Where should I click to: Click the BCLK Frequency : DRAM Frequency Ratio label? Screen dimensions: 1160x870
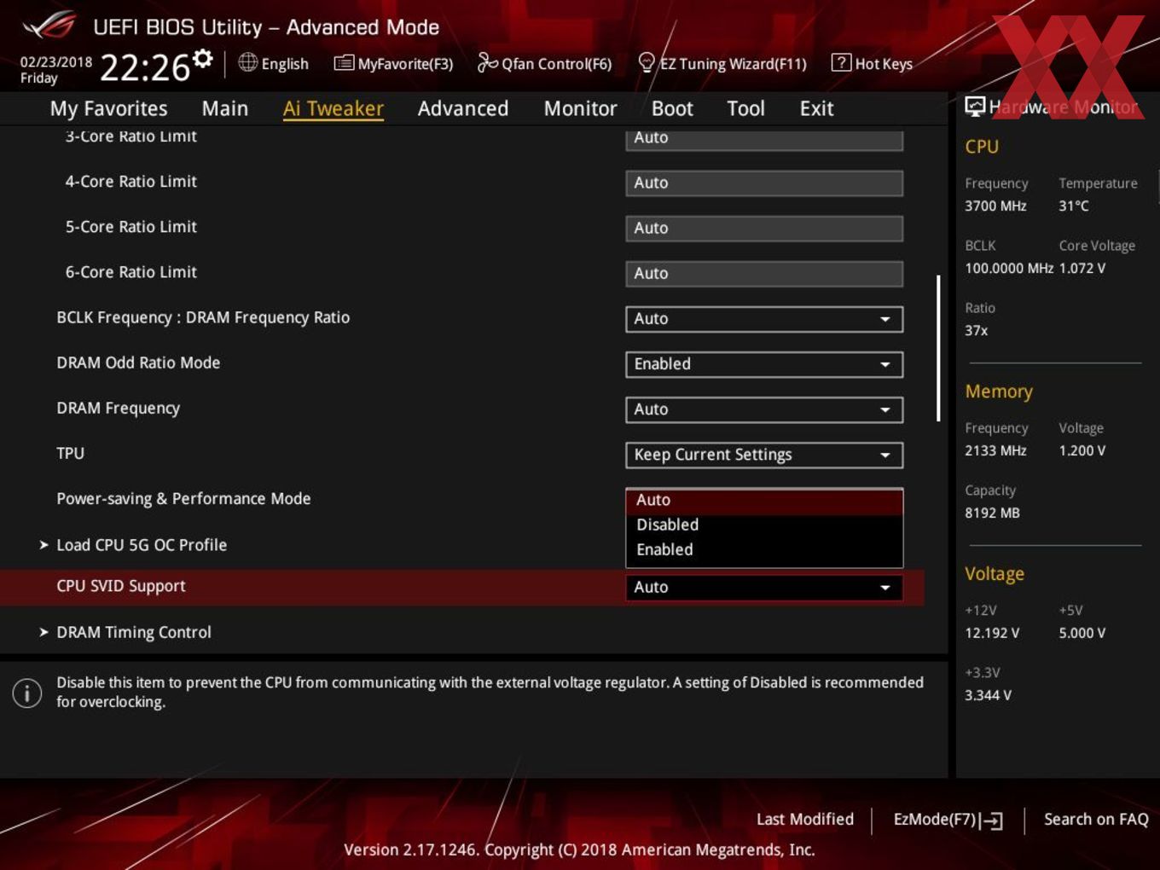pos(203,317)
